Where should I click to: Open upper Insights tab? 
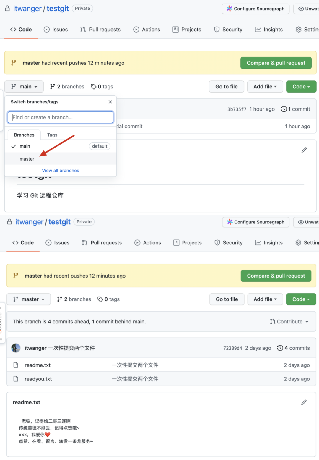click(269, 30)
